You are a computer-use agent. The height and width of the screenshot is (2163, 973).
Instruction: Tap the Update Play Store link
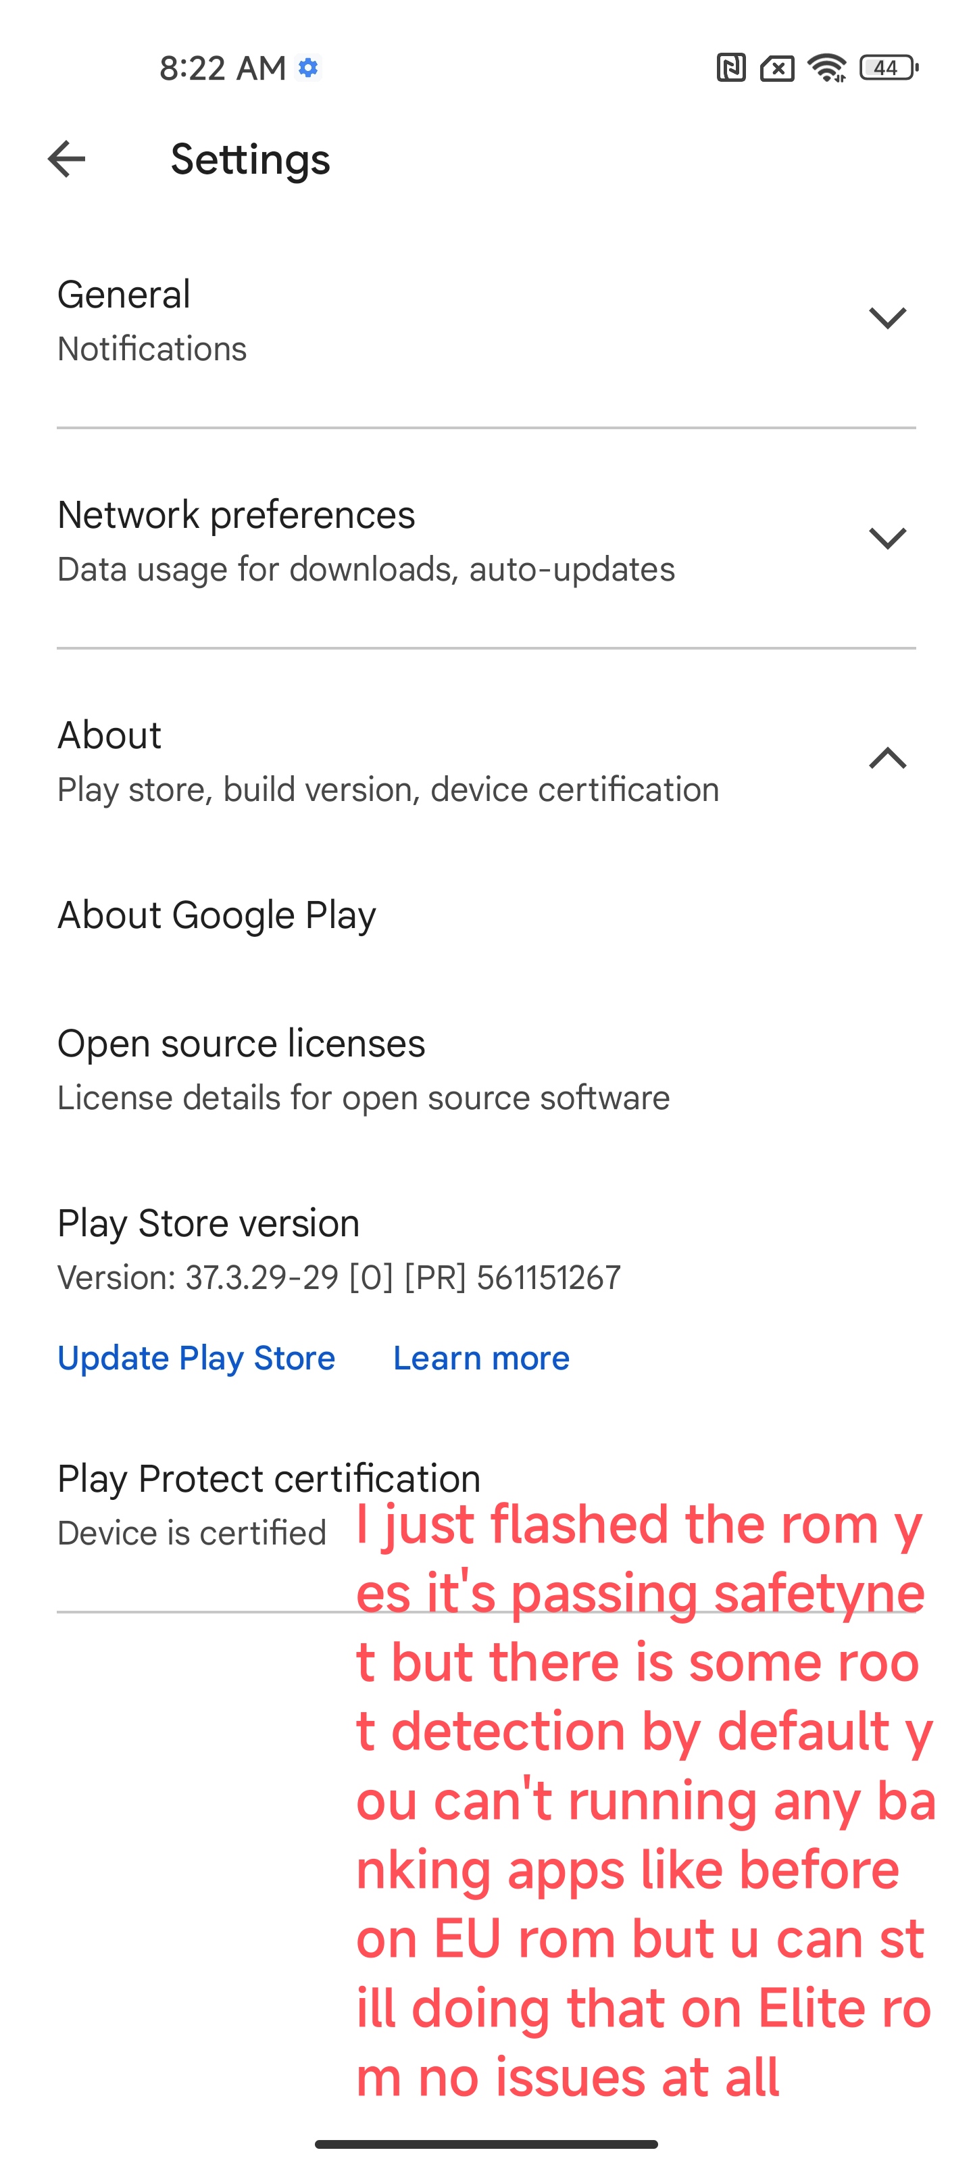[197, 1358]
